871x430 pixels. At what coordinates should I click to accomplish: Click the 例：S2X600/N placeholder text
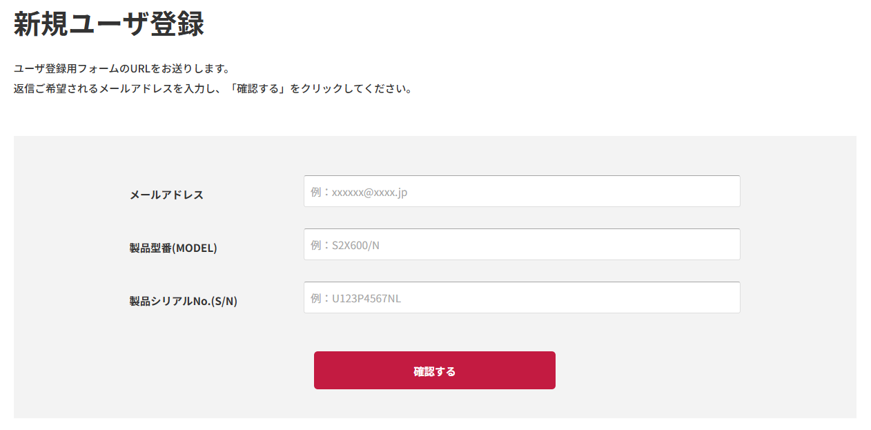click(345, 245)
